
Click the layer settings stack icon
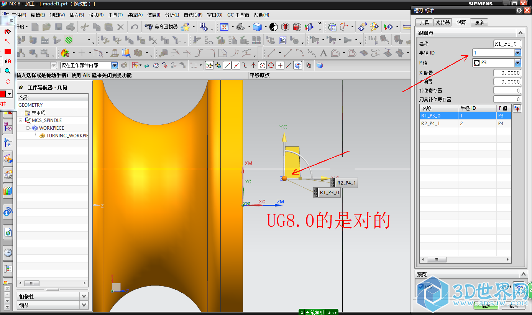tap(332, 27)
